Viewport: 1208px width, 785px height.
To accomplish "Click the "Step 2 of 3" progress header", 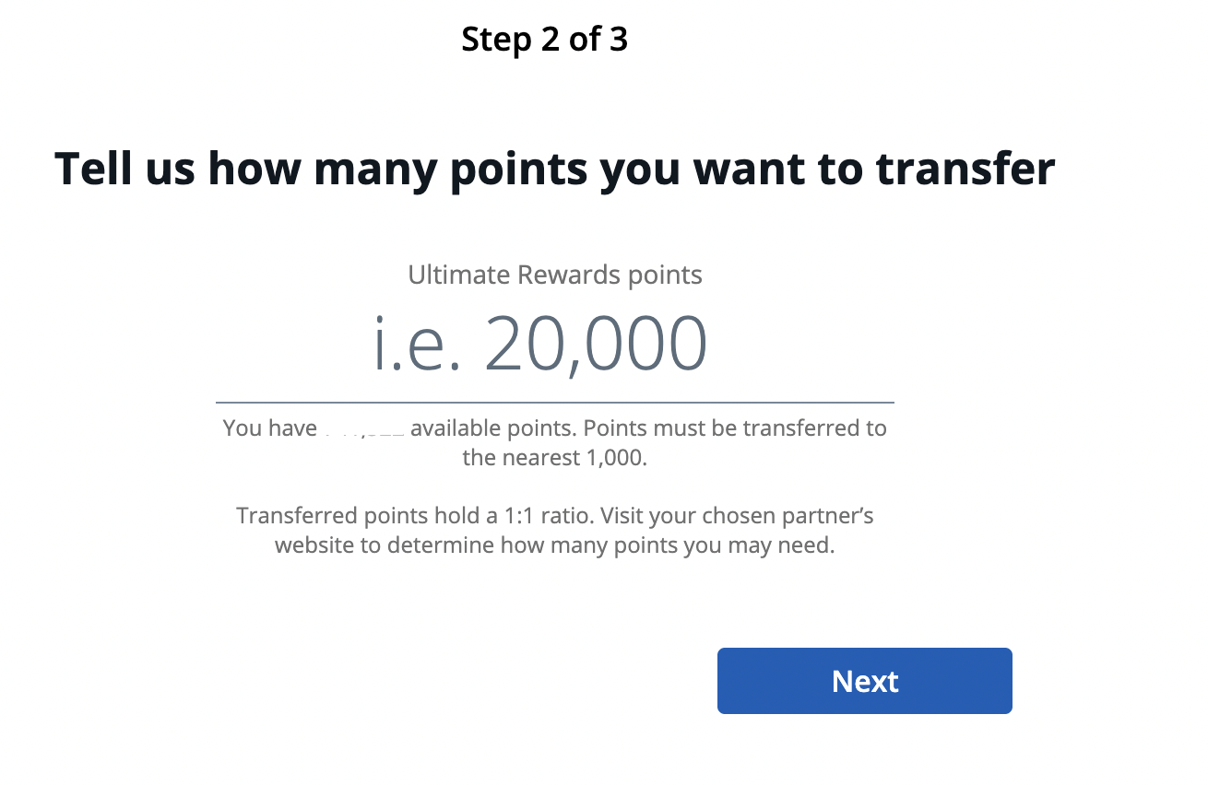I will tap(544, 39).
